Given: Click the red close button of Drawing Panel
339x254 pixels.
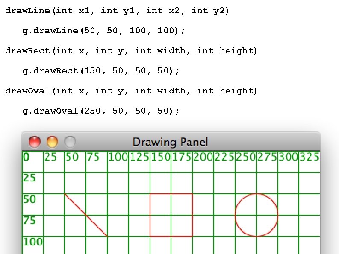Looking at the screenshot, I should pos(35,142).
